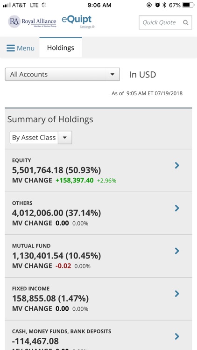
Task: Open the Settings link under eQuipt
Action: pyautogui.click(x=87, y=27)
